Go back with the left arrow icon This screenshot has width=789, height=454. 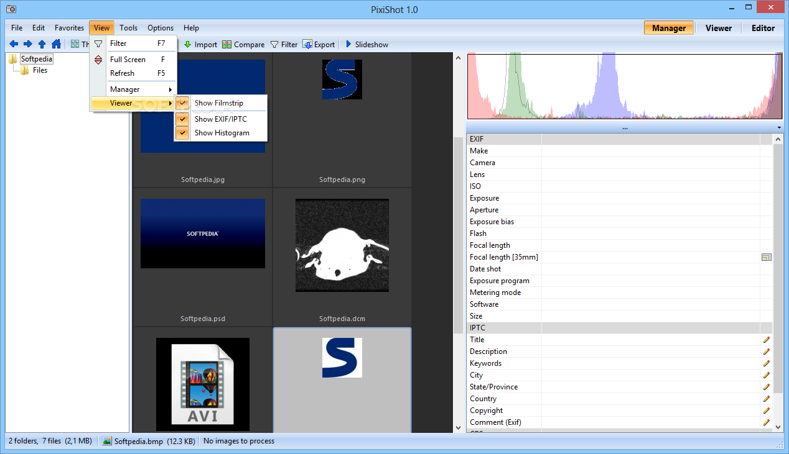point(14,44)
